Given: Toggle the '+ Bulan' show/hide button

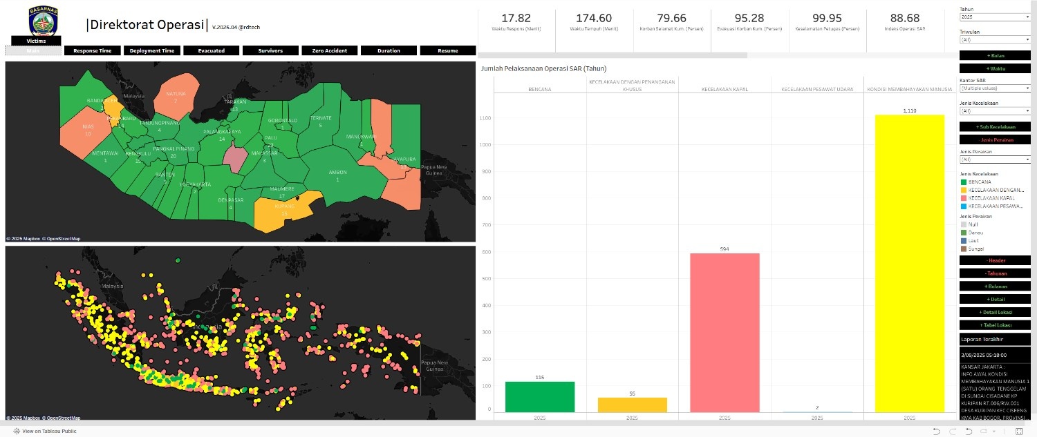Looking at the screenshot, I should click(x=995, y=55).
